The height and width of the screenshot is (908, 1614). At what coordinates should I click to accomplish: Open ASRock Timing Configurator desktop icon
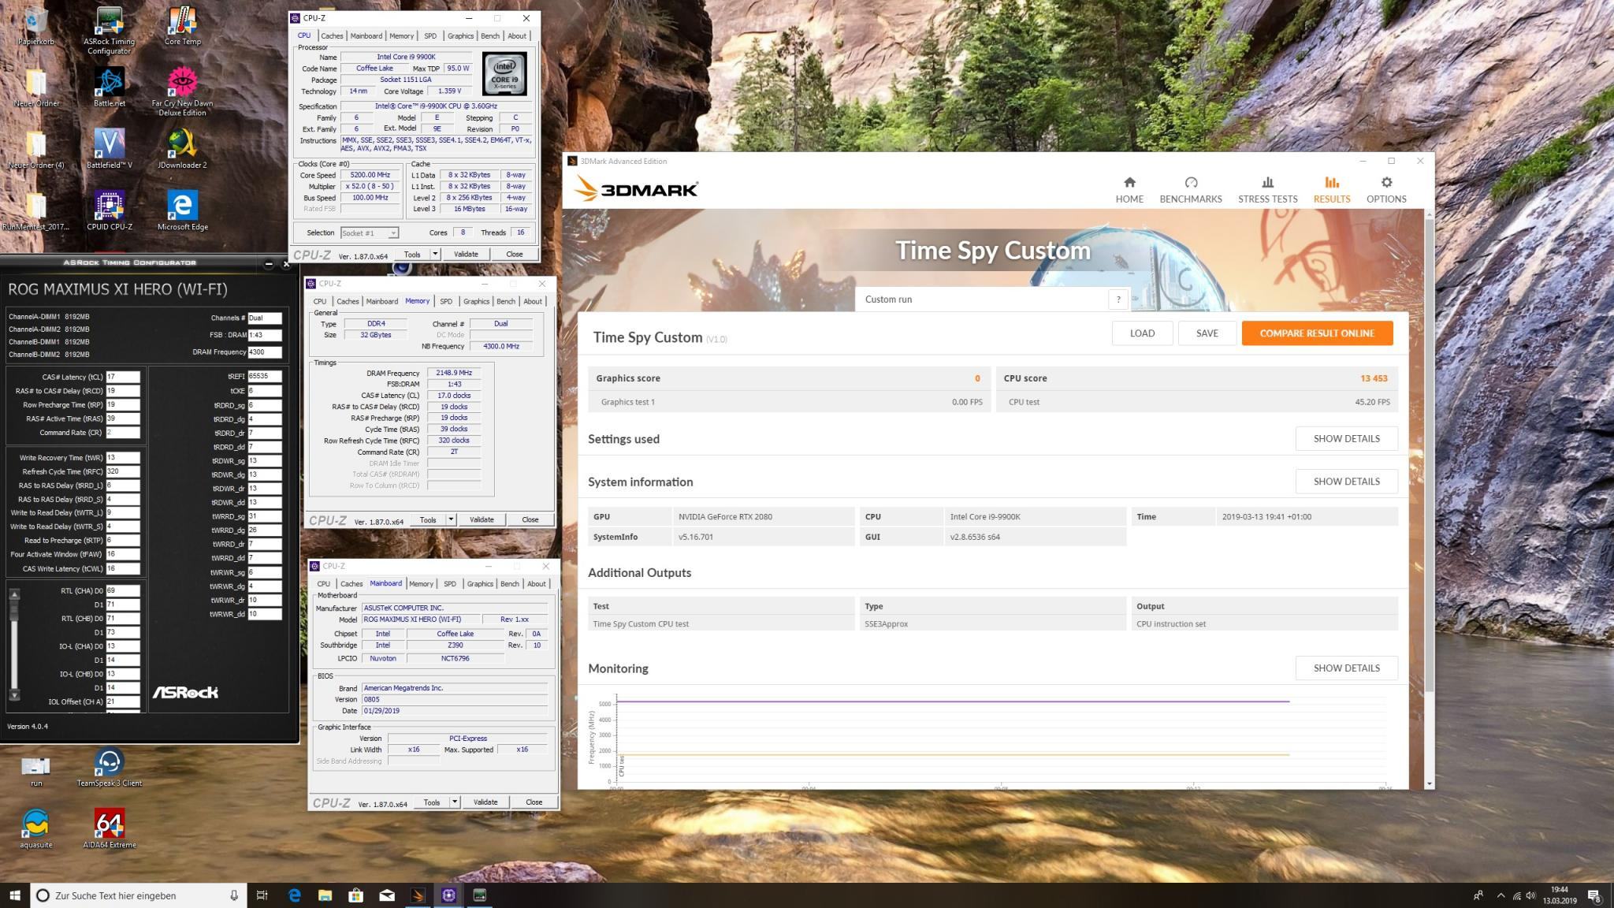tap(109, 32)
